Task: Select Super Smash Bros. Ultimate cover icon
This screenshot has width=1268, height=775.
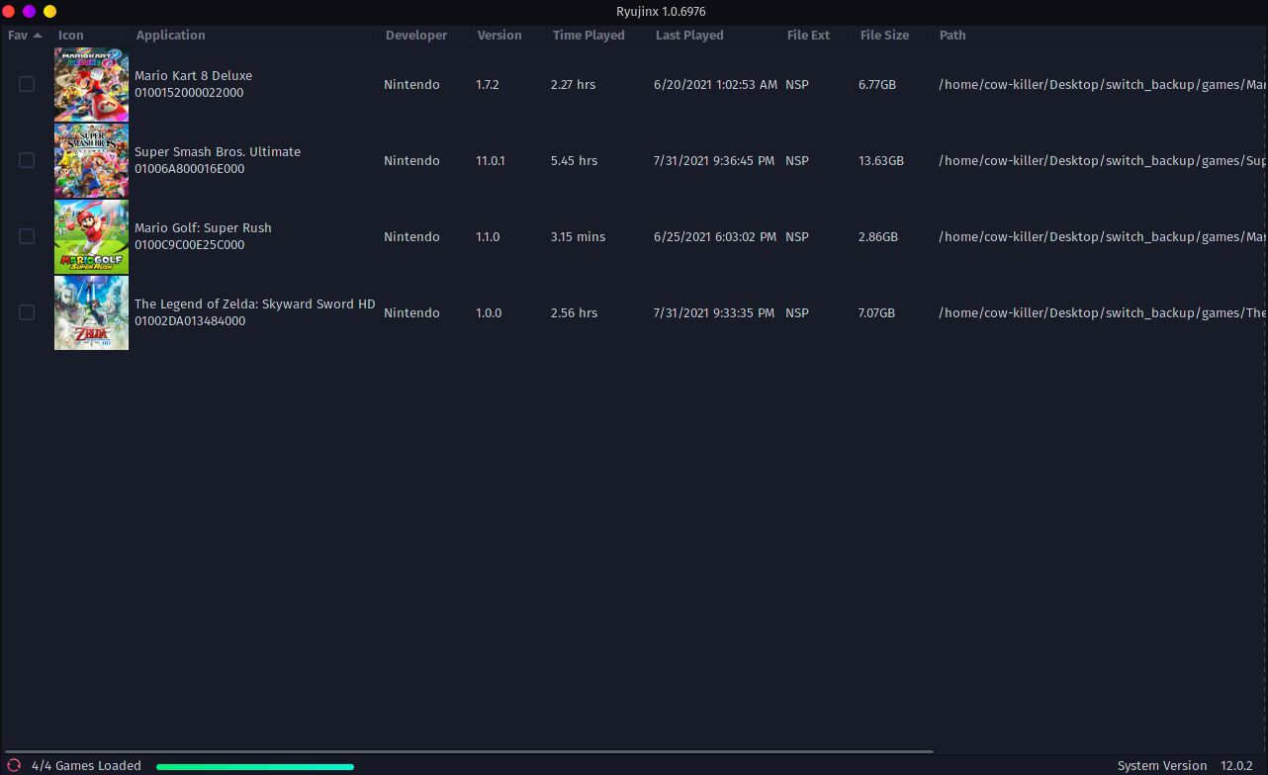Action: [x=91, y=160]
